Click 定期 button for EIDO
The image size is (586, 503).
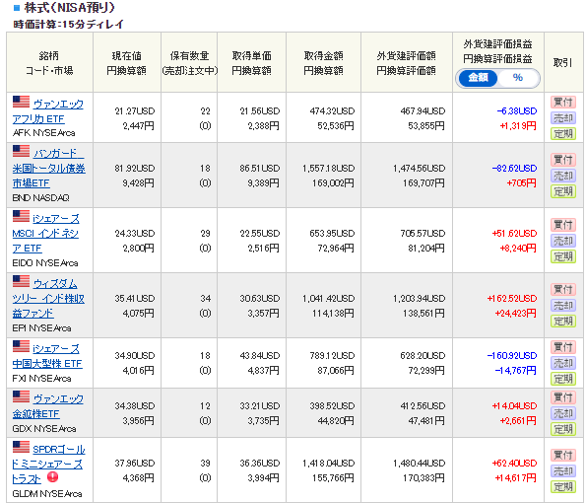[x=562, y=256]
